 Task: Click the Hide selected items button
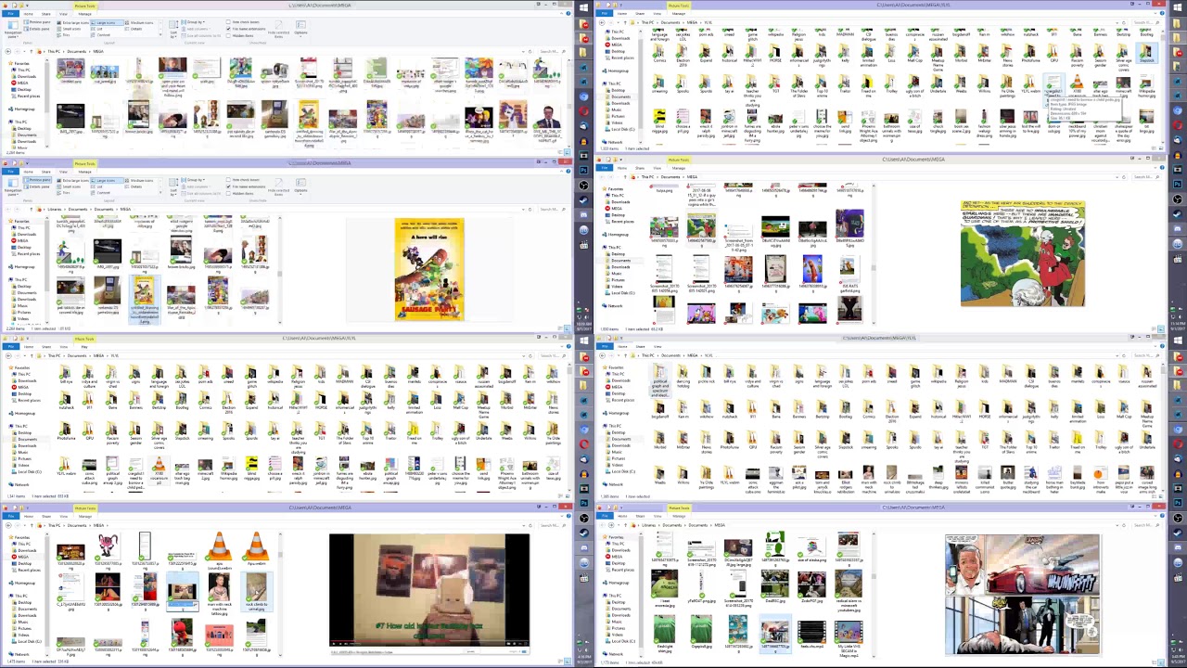(280, 28)
